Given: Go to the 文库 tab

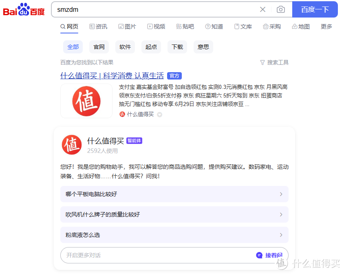Looking at the screenshot, I should coord(243,27).
